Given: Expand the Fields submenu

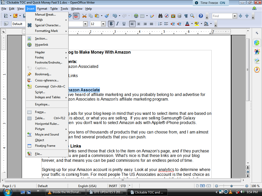Looking at the screenshot, I should pos(47,20).
